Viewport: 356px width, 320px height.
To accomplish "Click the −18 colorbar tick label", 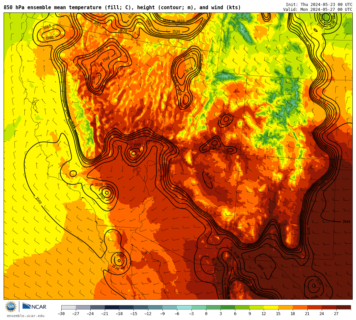I will [119, 314].
